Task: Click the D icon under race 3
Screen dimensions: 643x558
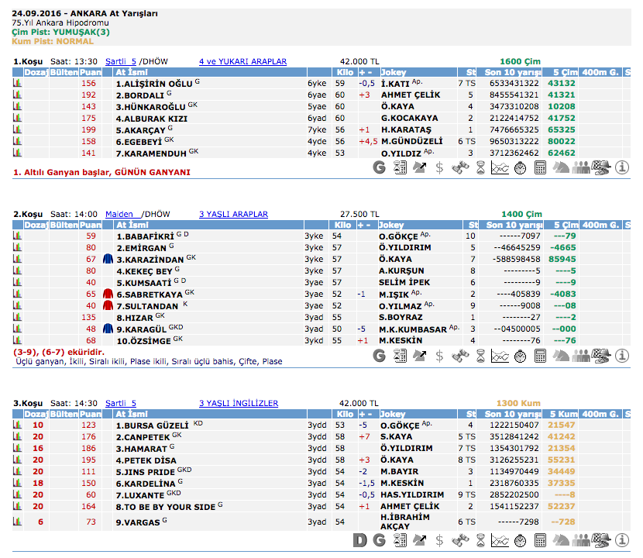Action: [x=359, y=539]
